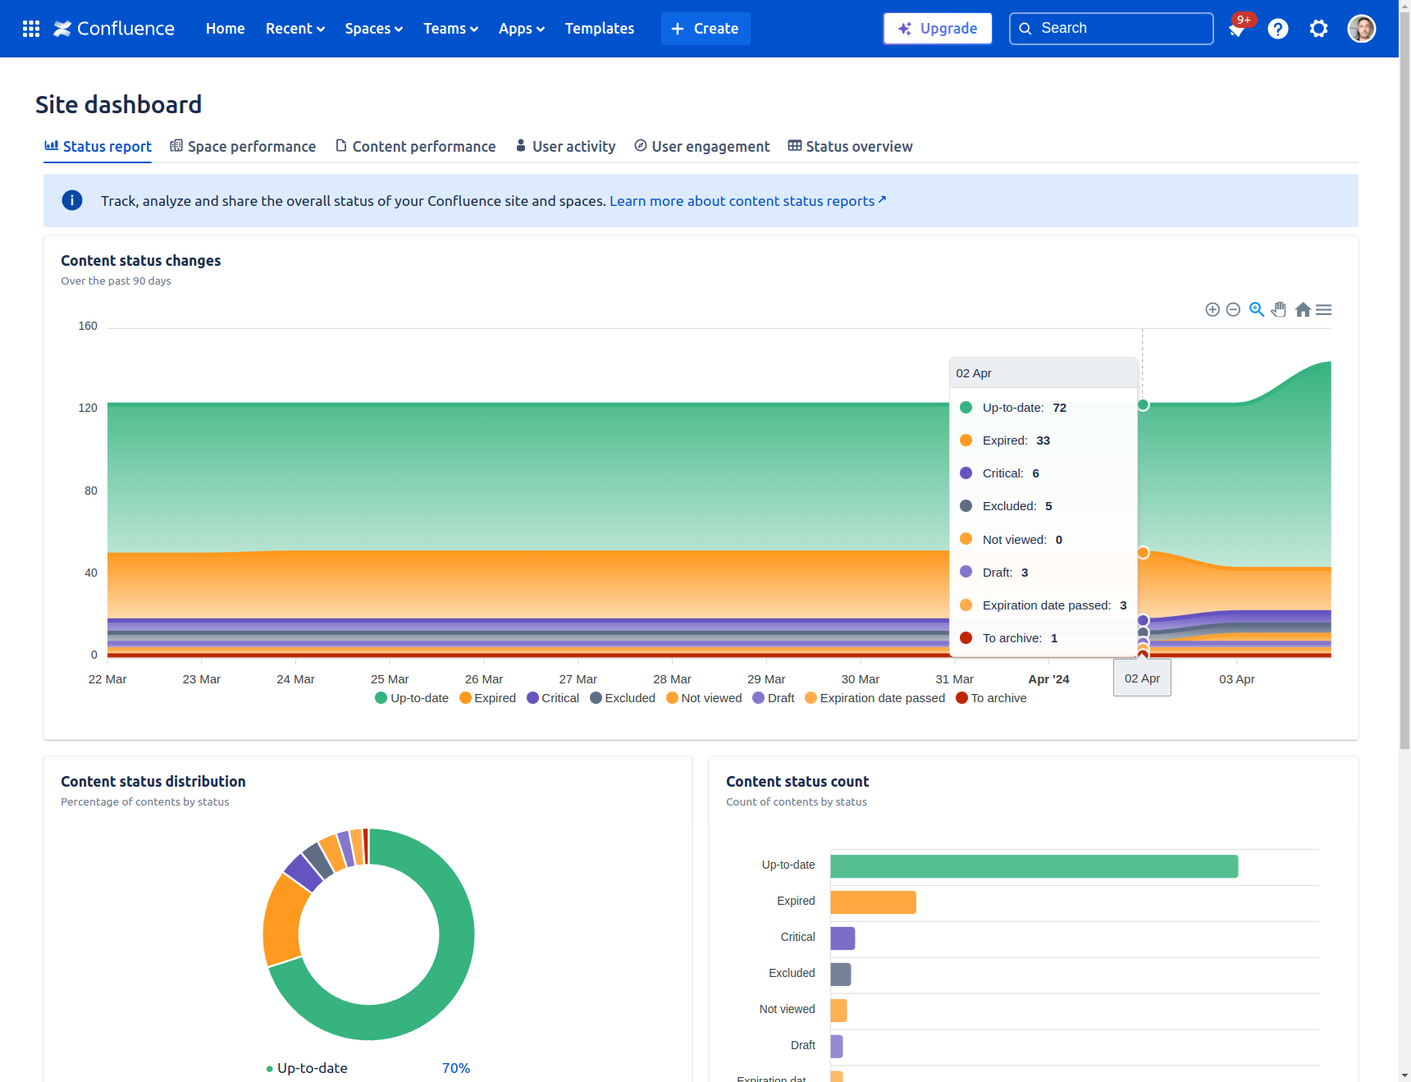Select the chart selection zoom magnifier tool
The width and height of the screenshot is (1411, 1082).
coord(1257,309)
